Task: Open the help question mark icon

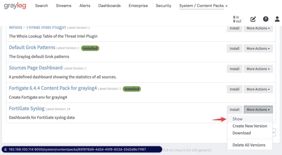Action: 266,19
